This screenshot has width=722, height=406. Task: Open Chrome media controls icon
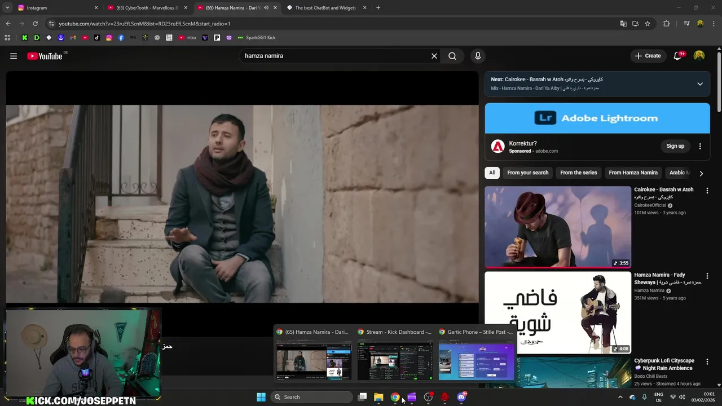pyautogui.click(x=686, y=24)
